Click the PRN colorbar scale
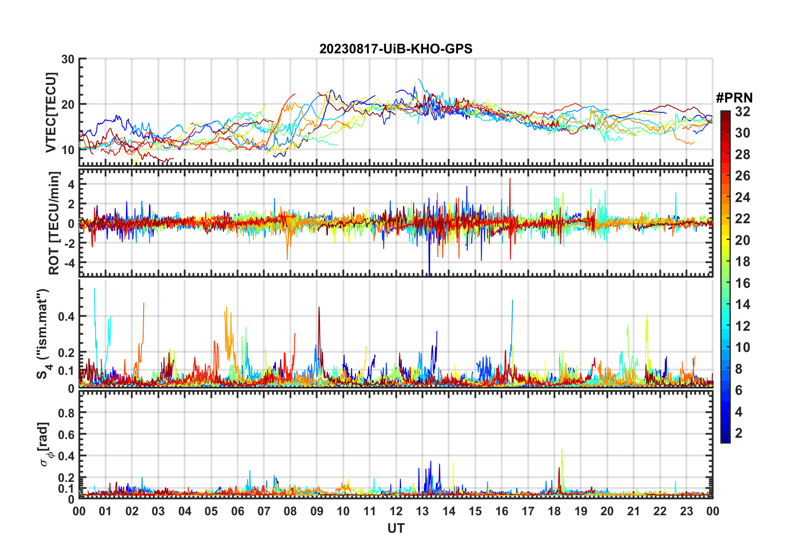The height and width of the screenshot is (554, 792). (x=725, y=277)
